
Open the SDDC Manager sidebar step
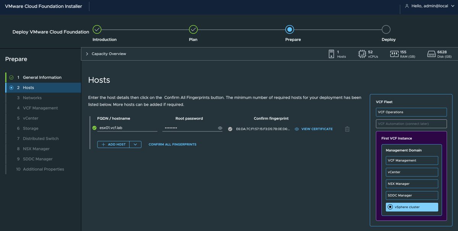(x=43, y=159)
